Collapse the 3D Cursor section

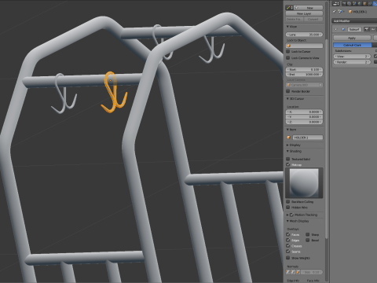[x=287, y=99]
